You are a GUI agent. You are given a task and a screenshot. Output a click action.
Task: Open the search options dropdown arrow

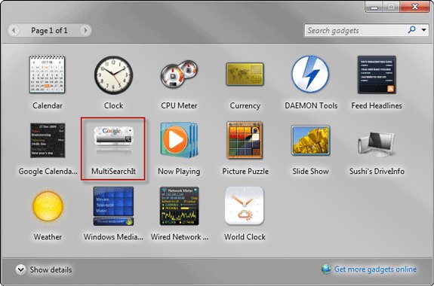pos(424,30)
